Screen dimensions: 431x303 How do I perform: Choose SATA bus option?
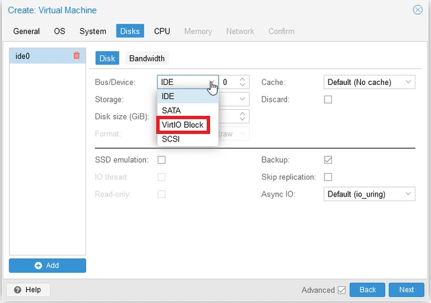(171, 110)
